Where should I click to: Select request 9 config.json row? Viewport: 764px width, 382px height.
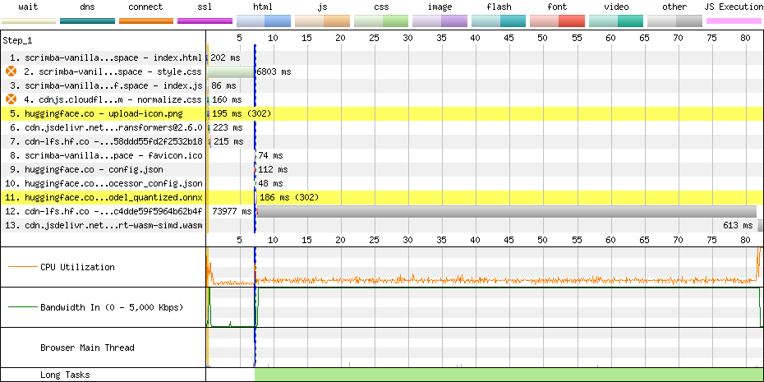coord(94,169)
